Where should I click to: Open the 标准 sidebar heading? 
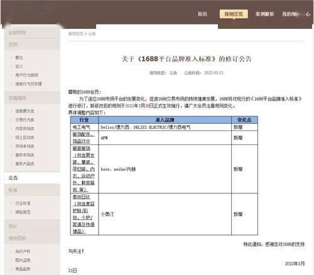click(32, 190)
